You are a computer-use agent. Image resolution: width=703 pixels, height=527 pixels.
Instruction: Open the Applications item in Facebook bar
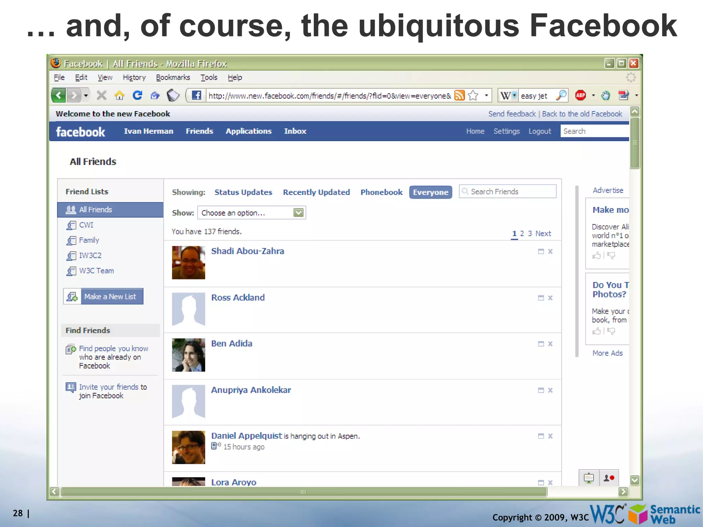coord(249,131)
